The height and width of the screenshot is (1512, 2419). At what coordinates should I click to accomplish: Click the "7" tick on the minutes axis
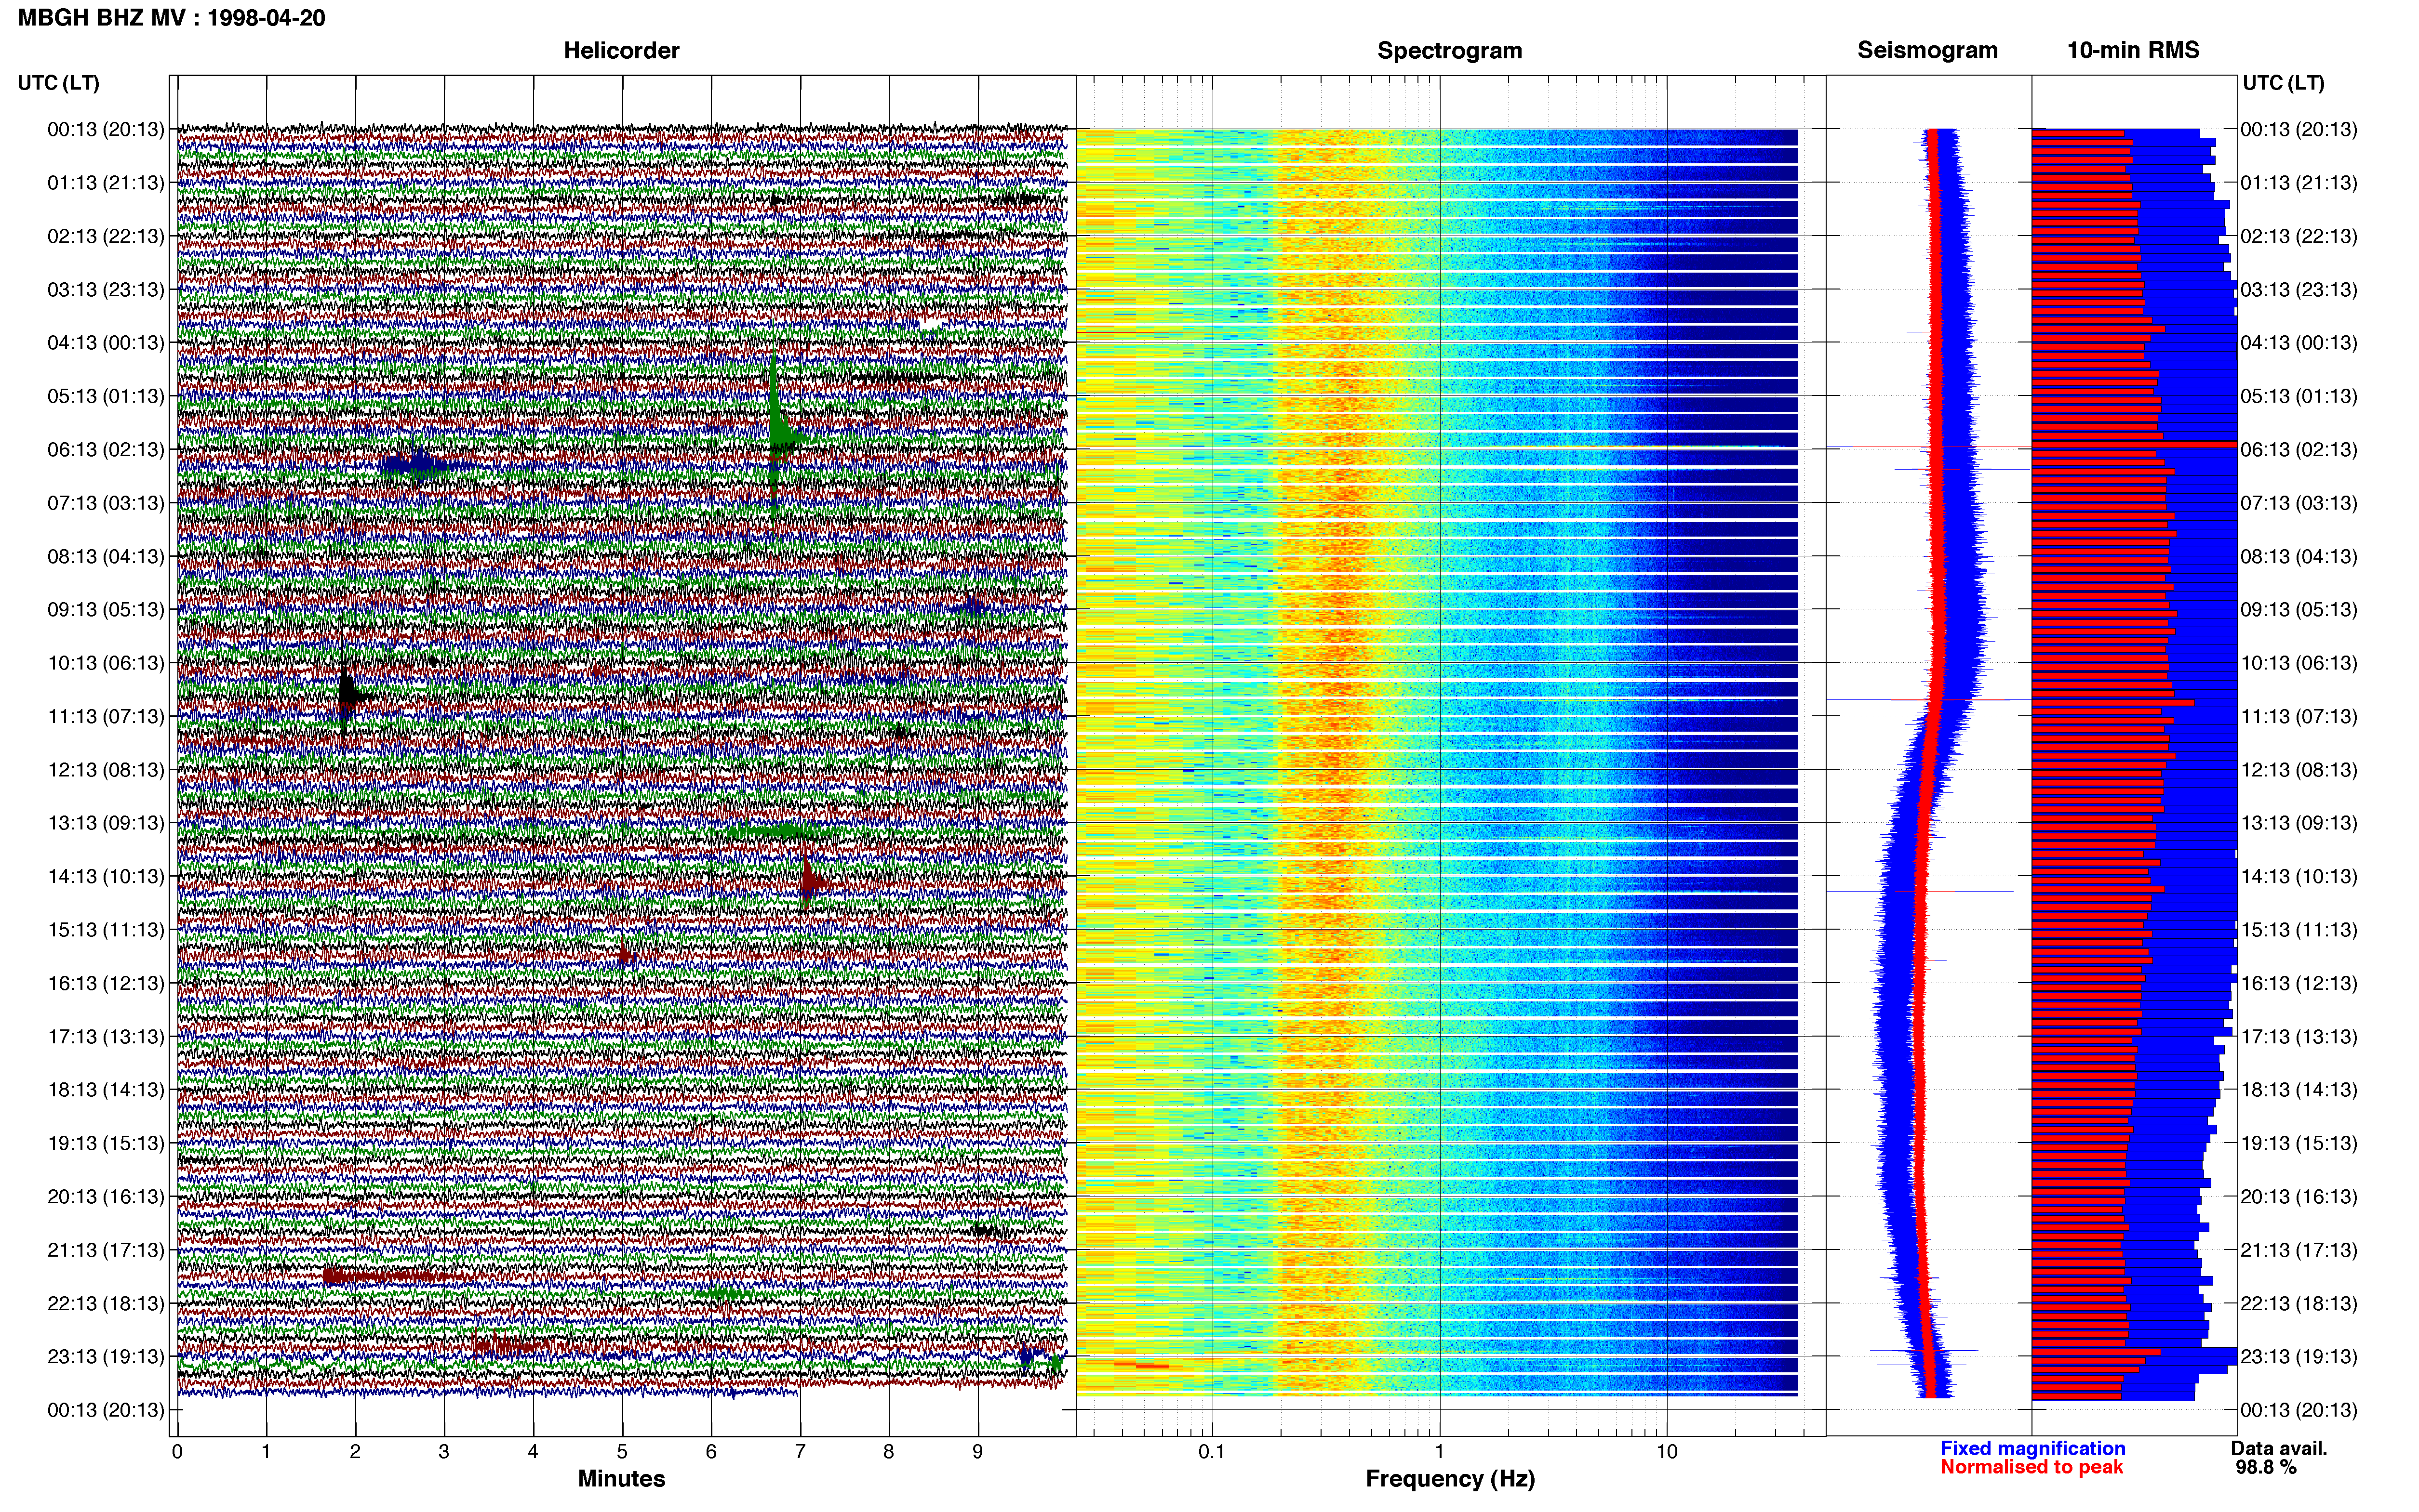[x=801, y=1451]
